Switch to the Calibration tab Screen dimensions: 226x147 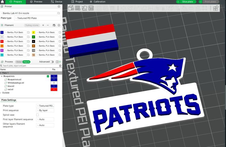(x=97, y=2)
